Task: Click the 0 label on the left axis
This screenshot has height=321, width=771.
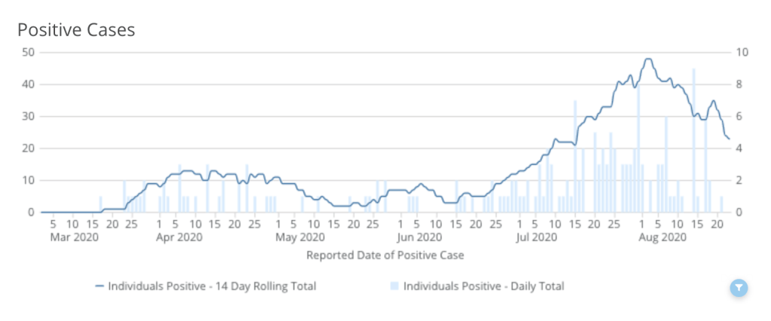Action: point(32,212)
